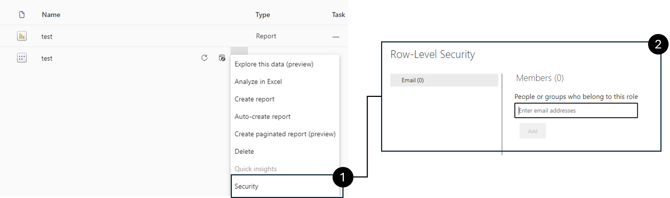The image size is (670, 198).
Task: Choose Analyze in Excel from menu
Action: tap(258, 82)
